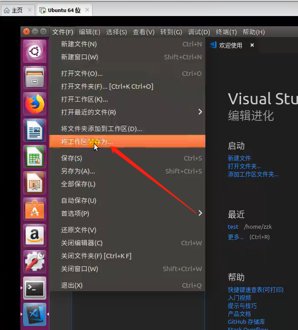
Task: Click the Visual Studio Code dock icon
Action: (x=35, y=314)
